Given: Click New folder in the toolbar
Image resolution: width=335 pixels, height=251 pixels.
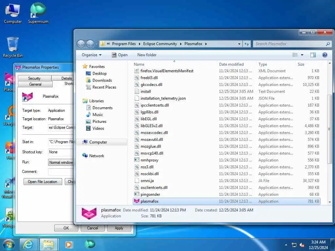Looking at the screenshot, I should (147, 55).
